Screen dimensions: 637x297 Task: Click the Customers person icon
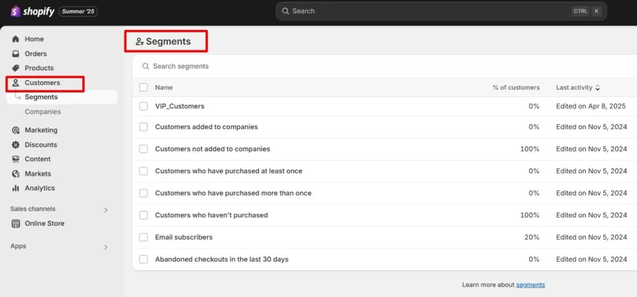[x=16, y=83]
